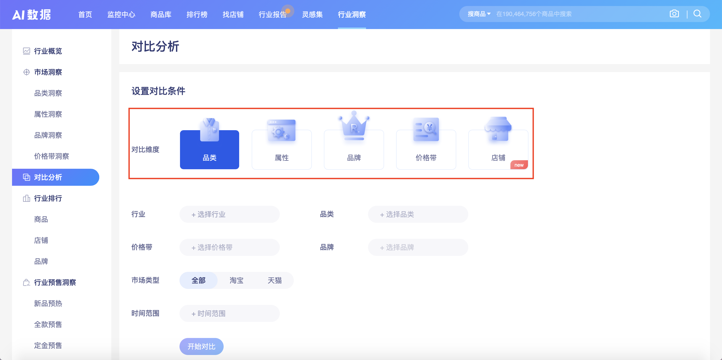Click the crown icon on the 品牌 card
Image resolution: width=722 pixels, height=360 pixels.
coord(354,126)
